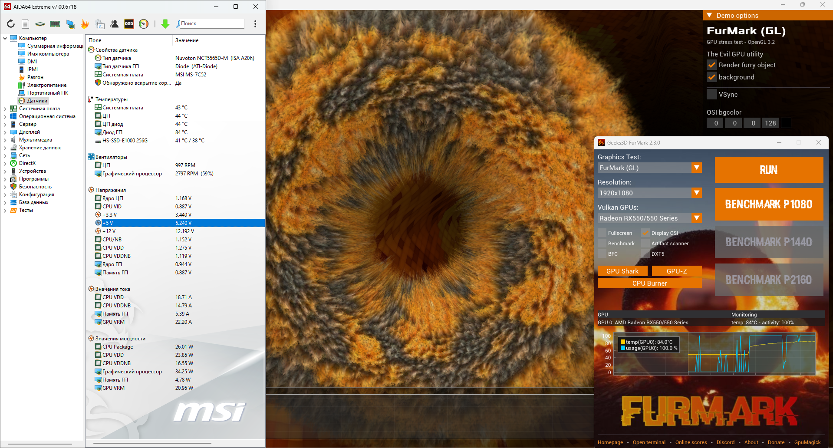Enable the BFC checkbox
The image size is (833, 448).
click(602, 254)
